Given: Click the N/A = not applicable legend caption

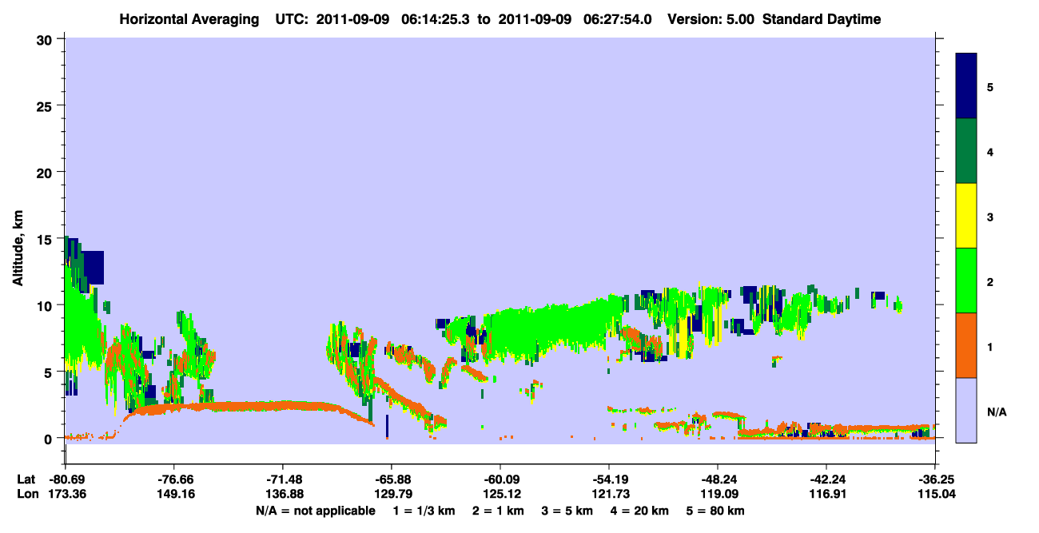Looking at the screenshot, I should click(316, 511).
